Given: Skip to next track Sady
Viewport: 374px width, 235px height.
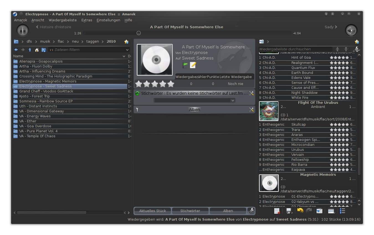Looking at the screenshot, I should [x=331, y=27].
